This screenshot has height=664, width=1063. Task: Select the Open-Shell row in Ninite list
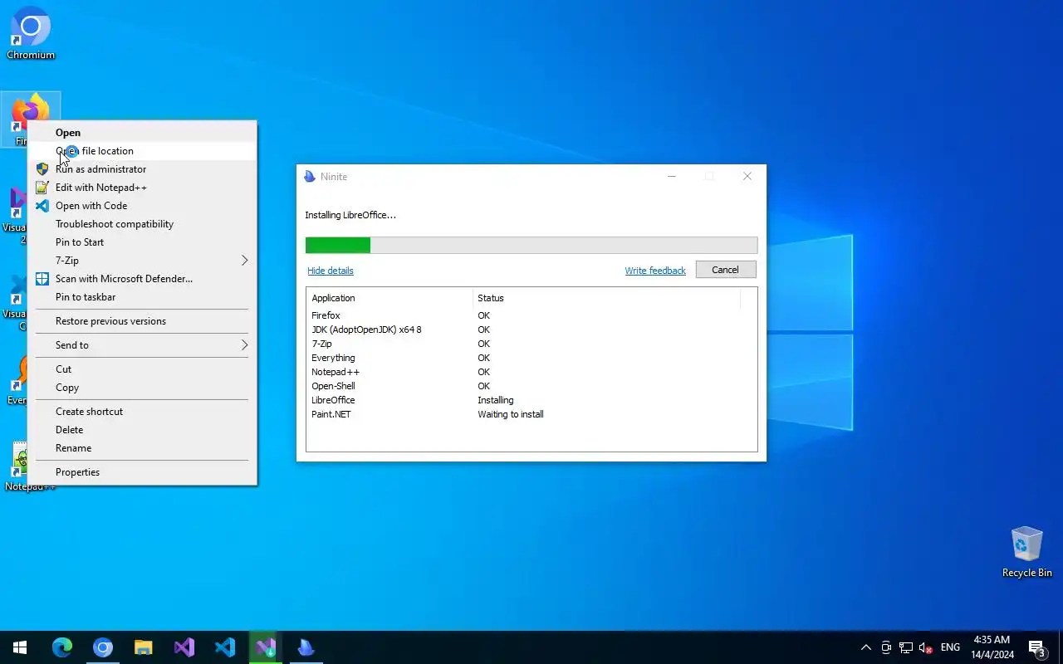pos(531,386)
